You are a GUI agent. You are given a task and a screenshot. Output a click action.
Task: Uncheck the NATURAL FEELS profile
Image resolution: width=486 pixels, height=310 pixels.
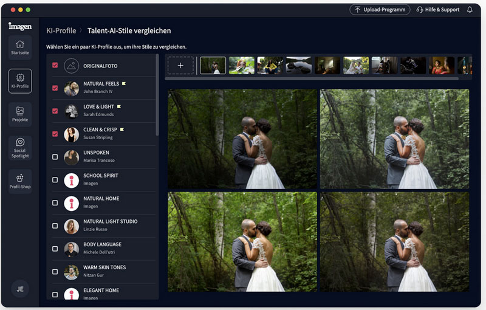click(55, 88)
